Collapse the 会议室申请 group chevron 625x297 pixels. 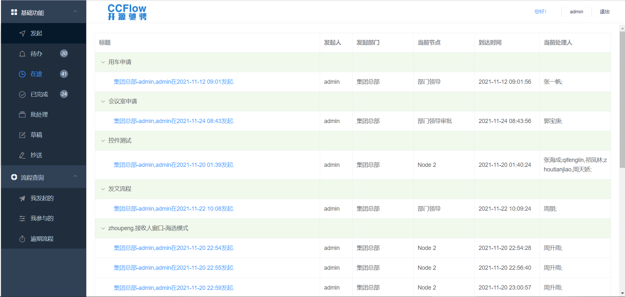103,101
